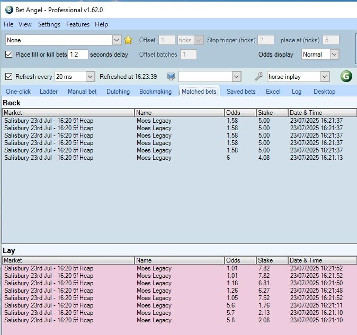Viewport: 357px width, 335px height.
Task: Click the 23/07/2025 16:21:48 lay timestamp
Action: (x=316, y=291)
